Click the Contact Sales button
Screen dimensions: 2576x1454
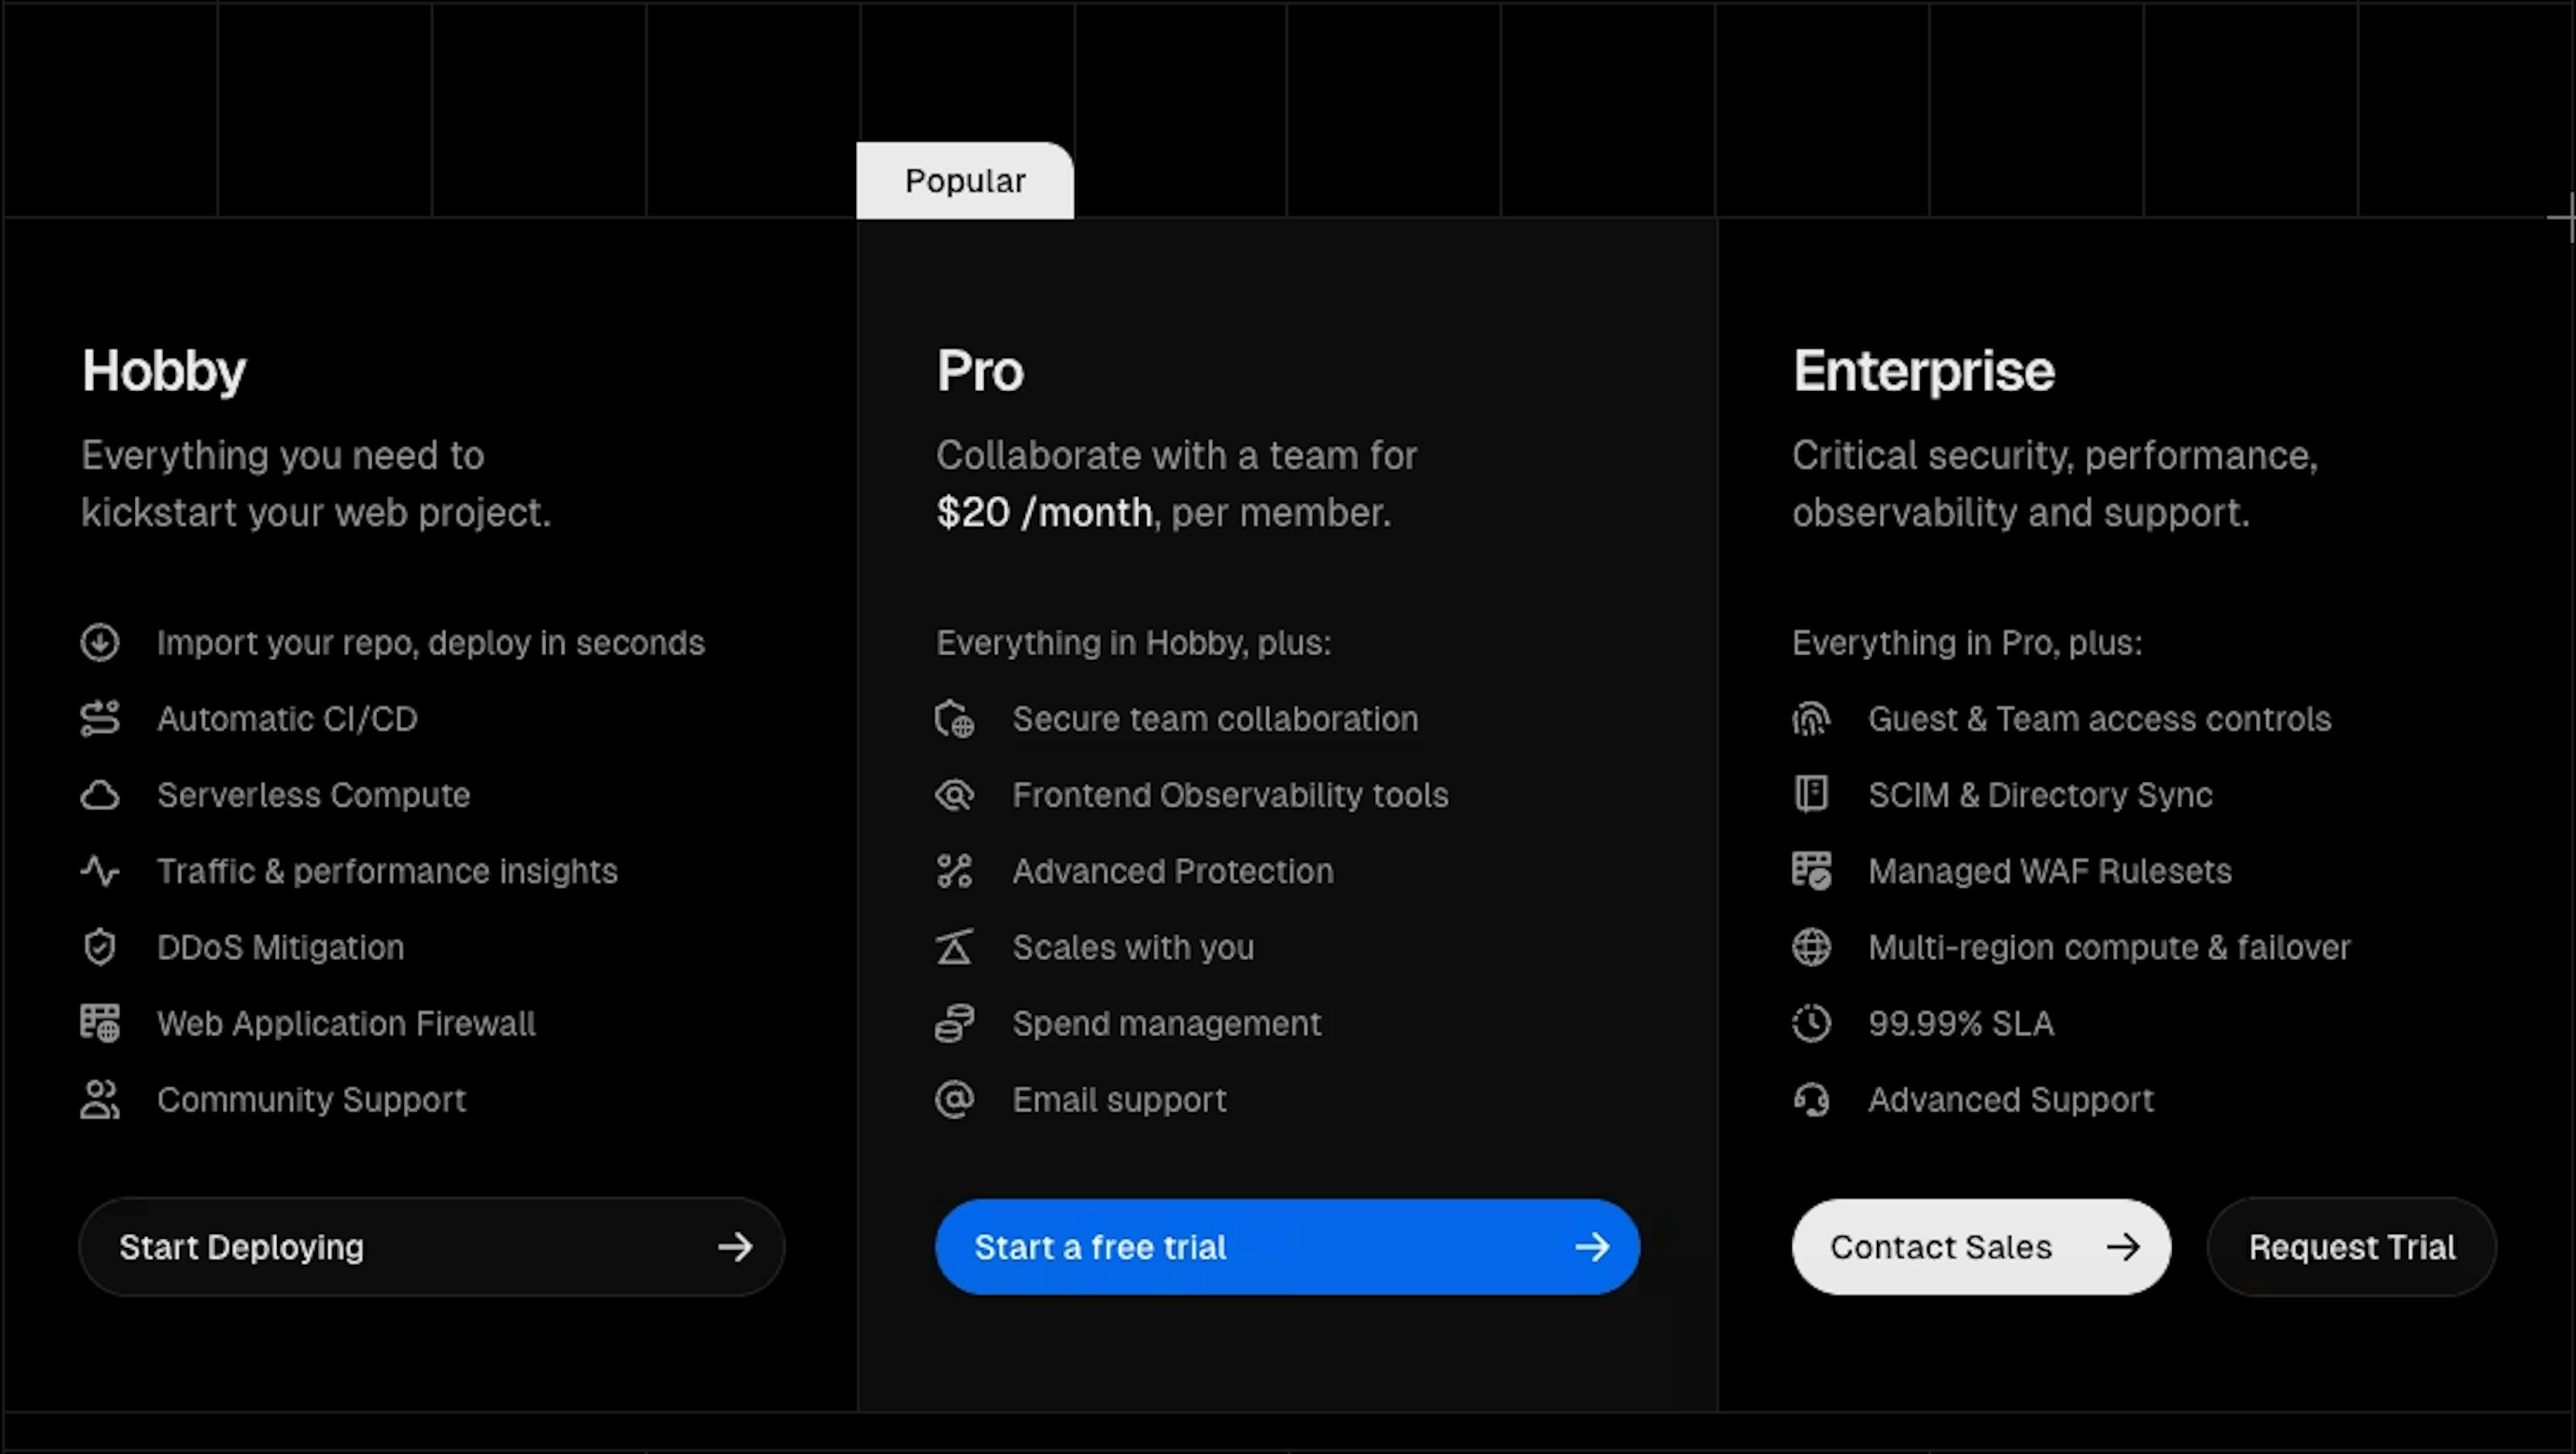coord(1980,1247)
